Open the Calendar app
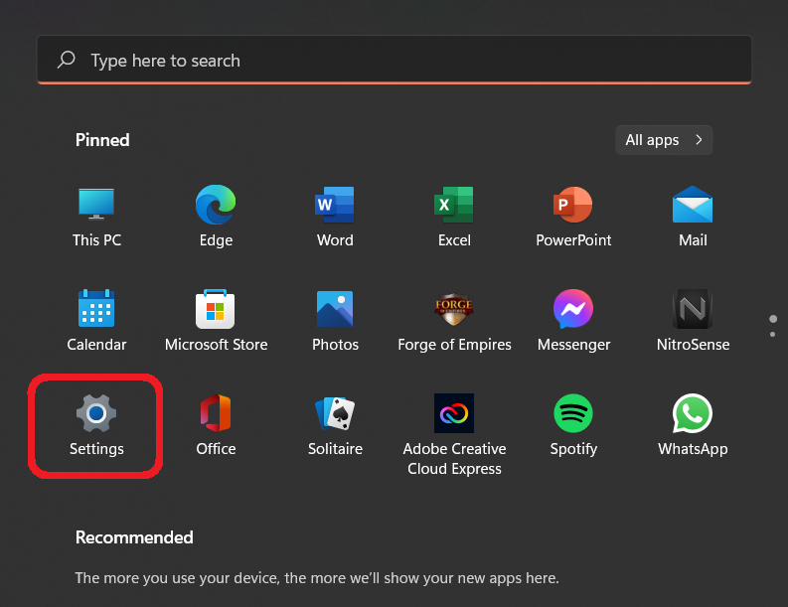788x607 pixels. [96, 321]
